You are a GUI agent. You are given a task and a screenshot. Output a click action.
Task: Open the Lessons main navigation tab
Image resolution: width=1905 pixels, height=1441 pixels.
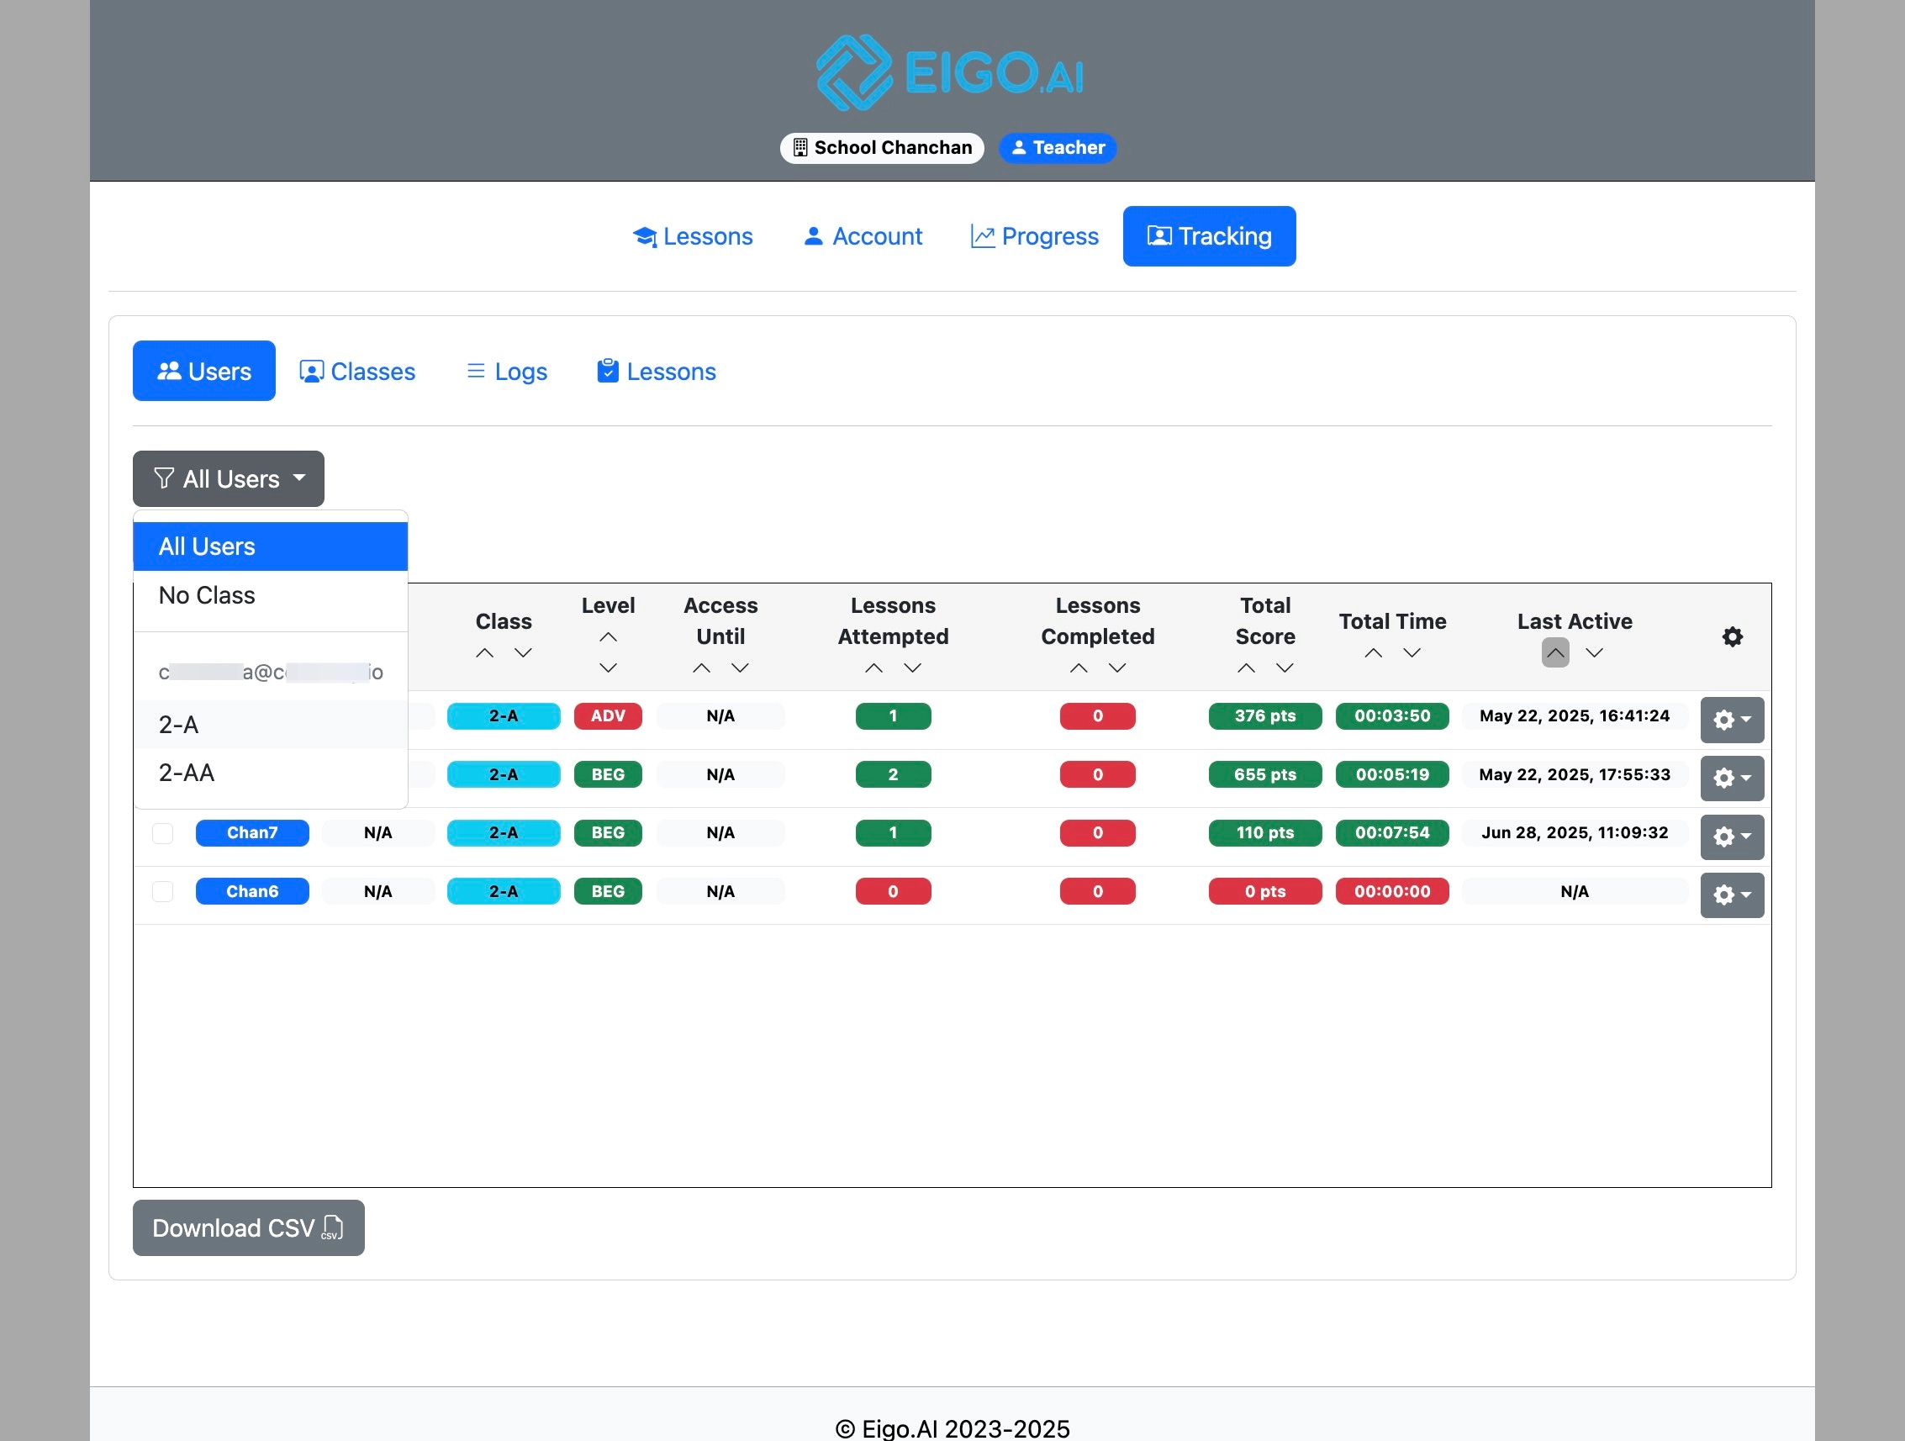693,236
